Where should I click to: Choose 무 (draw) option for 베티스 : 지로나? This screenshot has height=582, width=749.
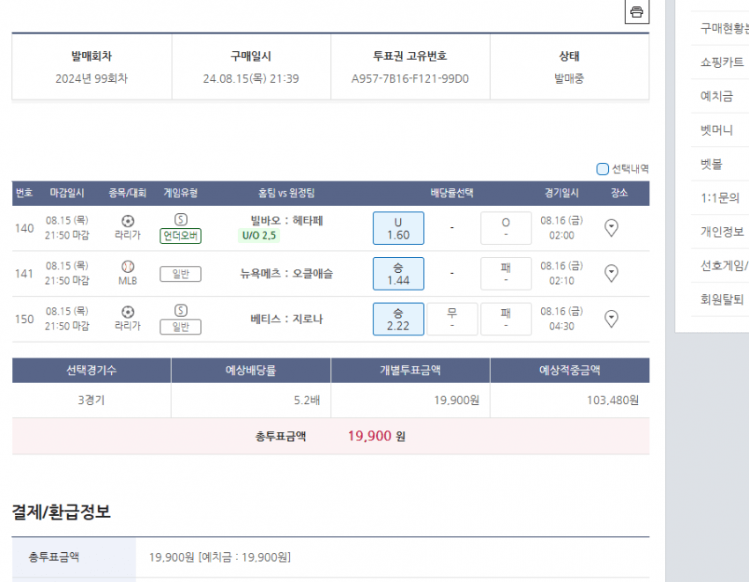pos(452,319)
